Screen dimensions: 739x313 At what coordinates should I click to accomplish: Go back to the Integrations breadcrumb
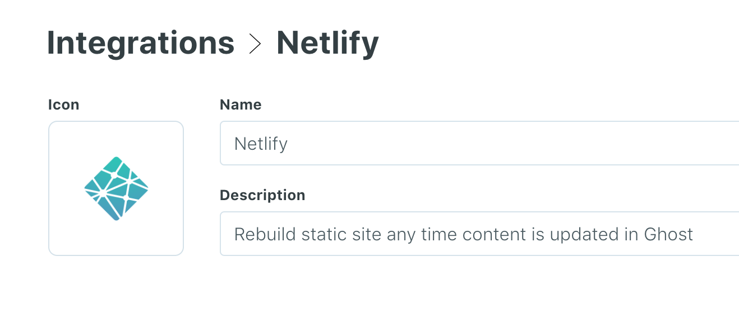point(140,42)
